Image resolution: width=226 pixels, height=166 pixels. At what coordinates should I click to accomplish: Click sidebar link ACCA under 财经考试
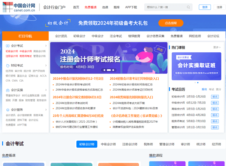(43, 76)
